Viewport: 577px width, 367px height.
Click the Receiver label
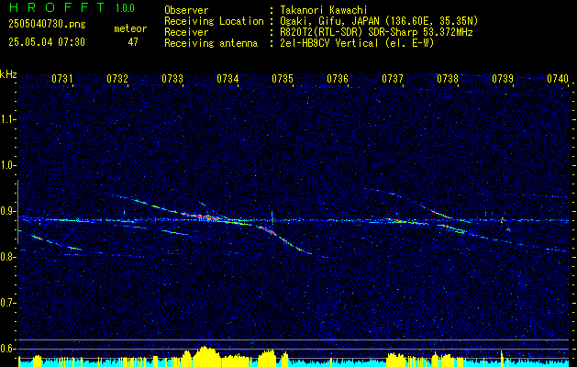186,32
